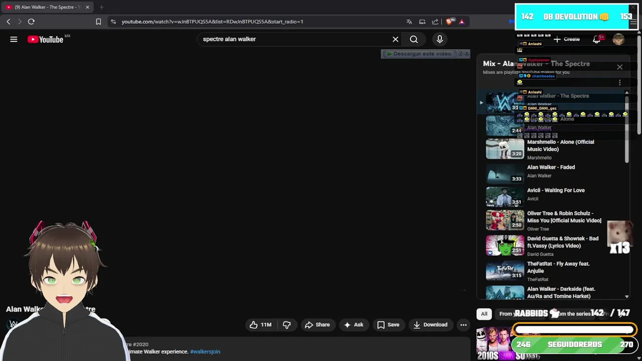Open the YouTube hamburger guide menu
The width and height of the screenshot is (642, 361).
(x=14, y=39)
